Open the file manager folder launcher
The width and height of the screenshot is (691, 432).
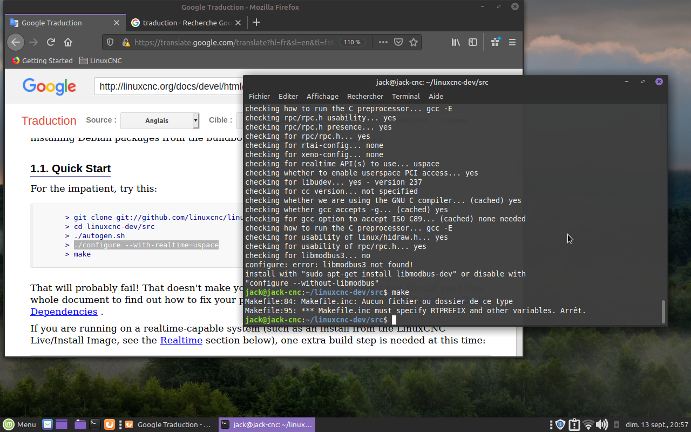(80, 424)
